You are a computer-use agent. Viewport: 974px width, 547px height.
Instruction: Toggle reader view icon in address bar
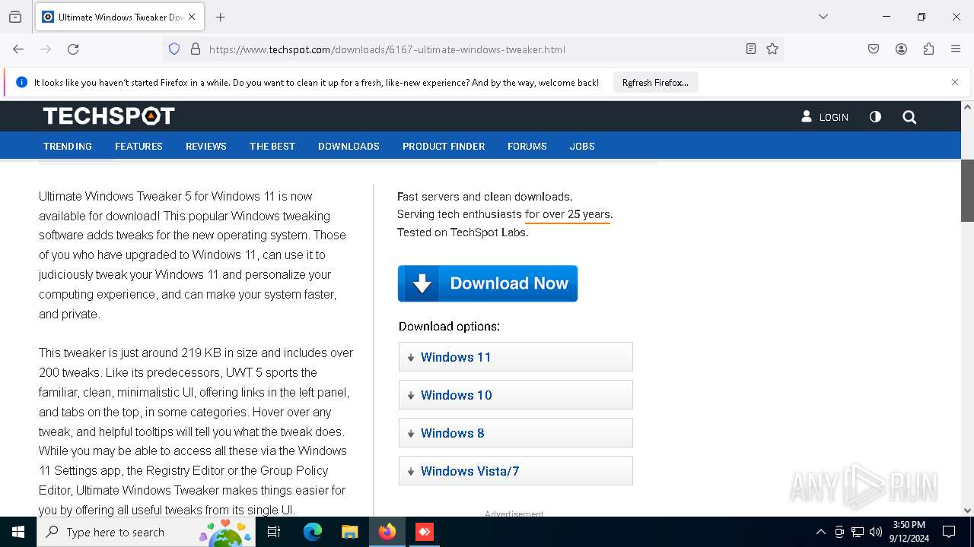pos(751,49)
